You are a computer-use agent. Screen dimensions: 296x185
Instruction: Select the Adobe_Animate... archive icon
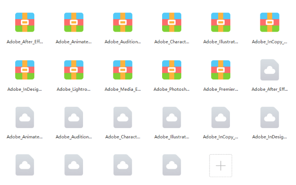[x=74, y=22]
